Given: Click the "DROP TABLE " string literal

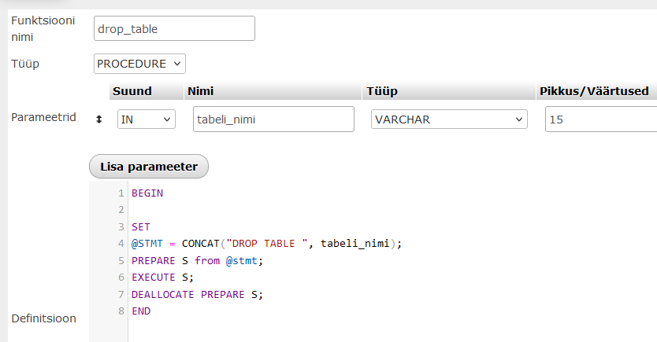Looking at the screenshot, I should [x=266, y=244].
